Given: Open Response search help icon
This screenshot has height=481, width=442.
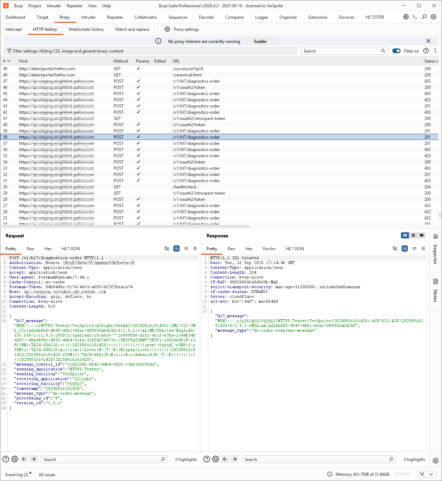Looking at the screenshot, I should tap(206, 459).
